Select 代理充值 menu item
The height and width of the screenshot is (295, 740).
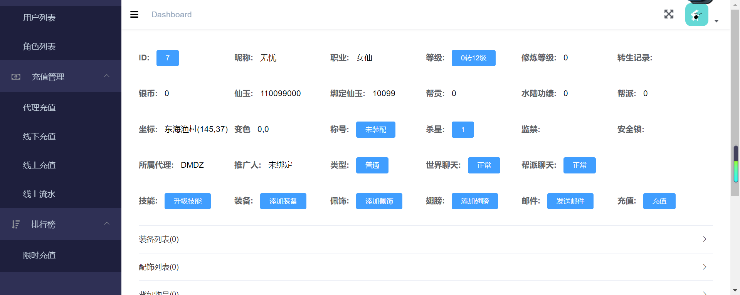coord(39,108)
